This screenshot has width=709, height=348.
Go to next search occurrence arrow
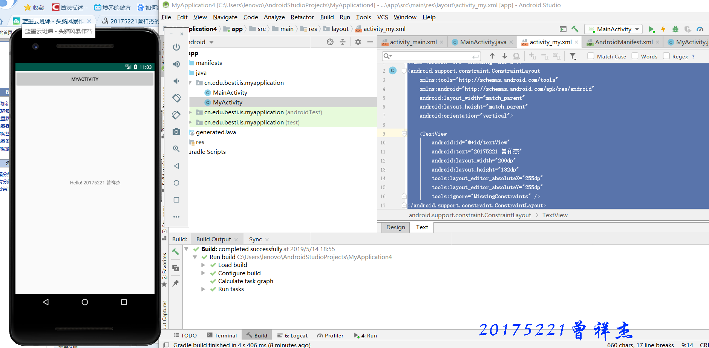click(x=505, y=56)
